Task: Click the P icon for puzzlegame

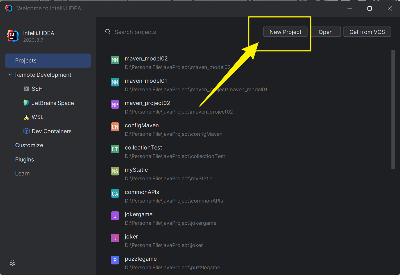Action: click(x=115, y=260)
